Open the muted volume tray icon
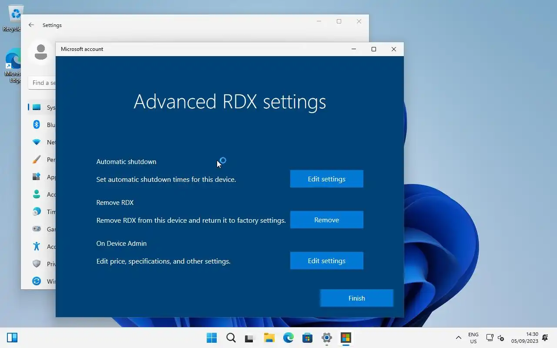The image size is (557, 348). (501, 338)
